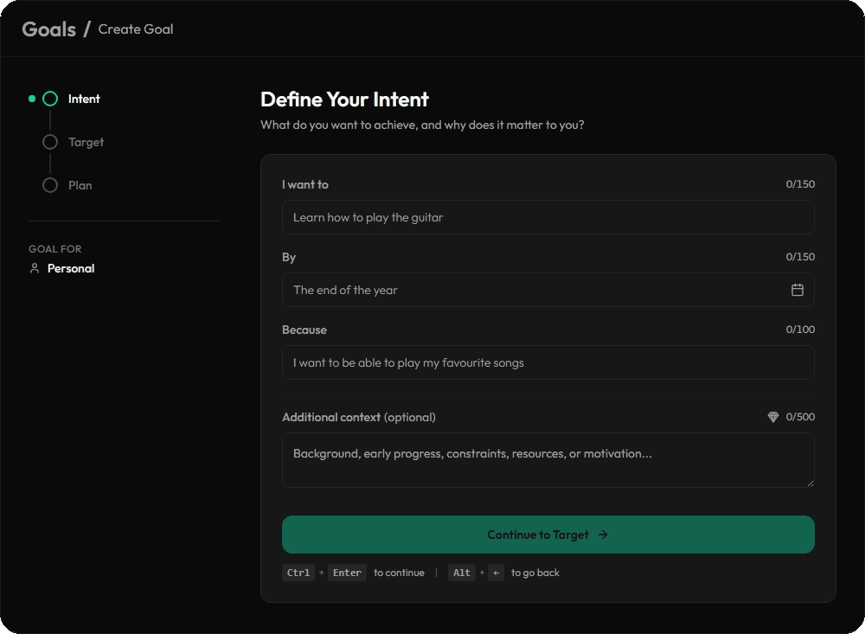Image resolution: width=865 pixels, height=634 pixels.
Task: Click the 0/500 character counter
Action: (800, 416)
